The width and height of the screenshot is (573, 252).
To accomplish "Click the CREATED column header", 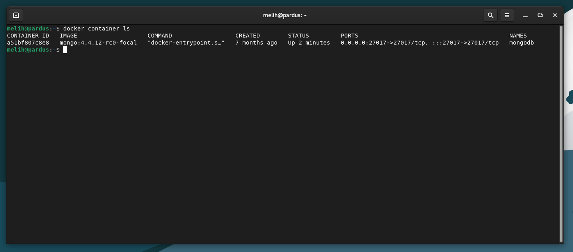I will pyautogui.click(x=247, y=36).
